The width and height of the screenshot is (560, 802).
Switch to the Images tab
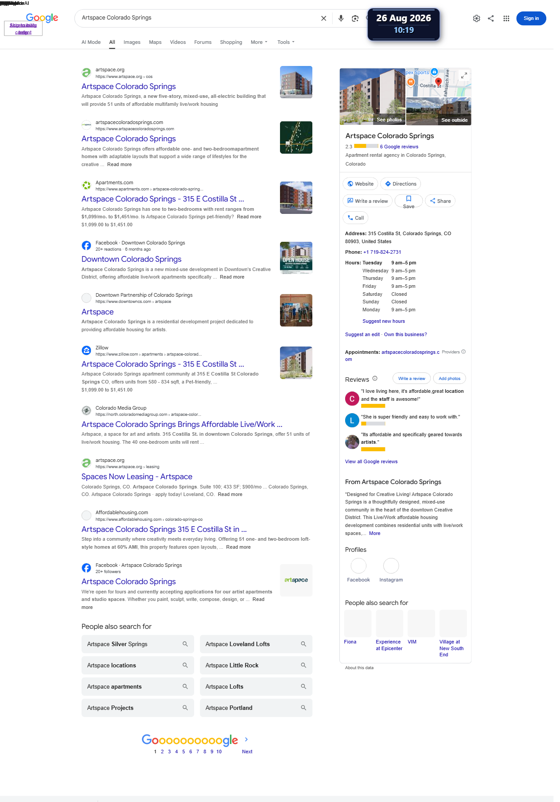click(132, 42)
